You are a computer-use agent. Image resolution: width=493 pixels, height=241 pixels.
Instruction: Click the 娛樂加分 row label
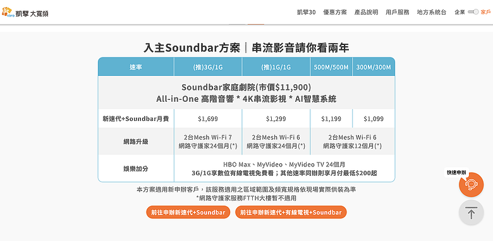136,169
